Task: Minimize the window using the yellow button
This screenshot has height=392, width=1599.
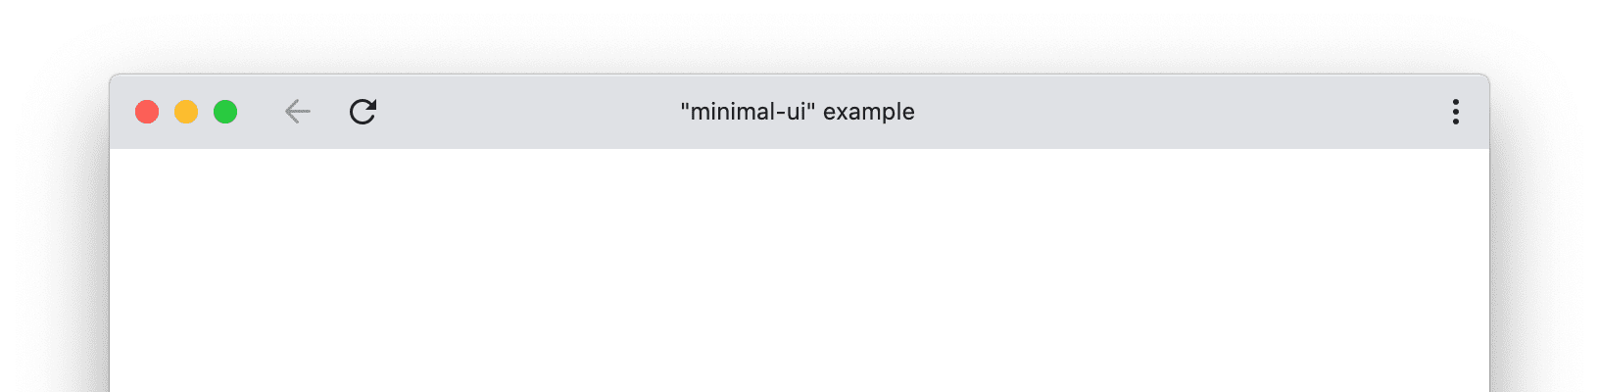Action: point(186,112)
